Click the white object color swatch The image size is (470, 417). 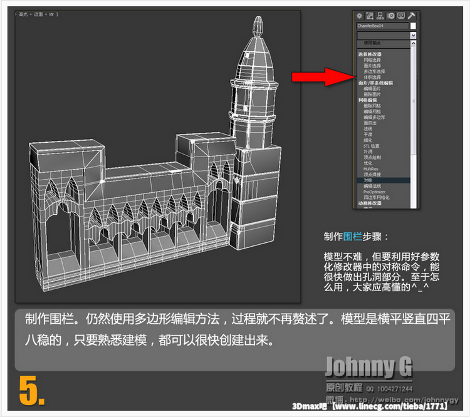point(413,26)
